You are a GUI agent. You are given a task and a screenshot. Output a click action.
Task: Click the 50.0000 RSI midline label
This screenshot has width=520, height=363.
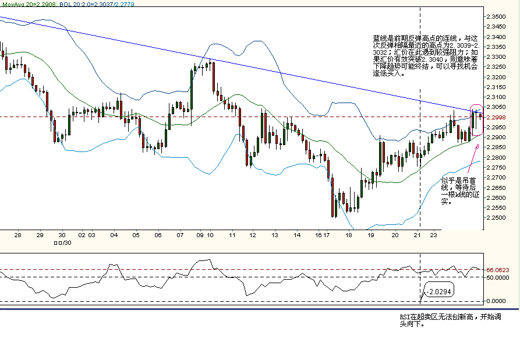(x=498, y=277)
